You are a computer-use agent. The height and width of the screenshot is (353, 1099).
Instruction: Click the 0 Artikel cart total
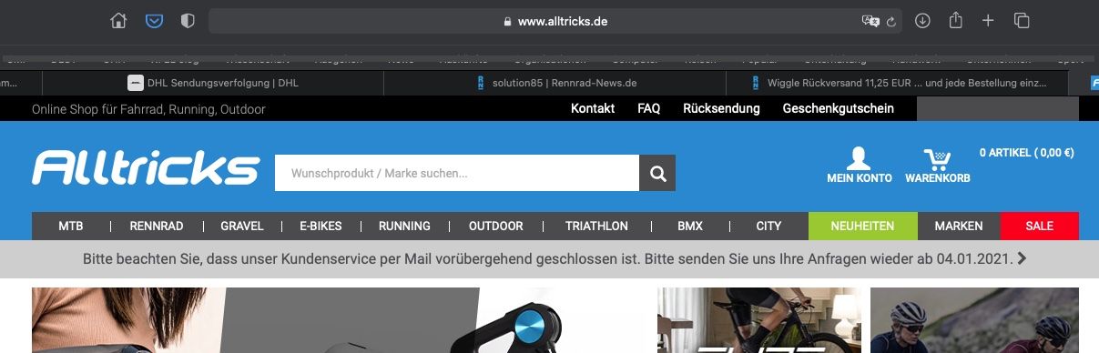tap(1027, 153)
